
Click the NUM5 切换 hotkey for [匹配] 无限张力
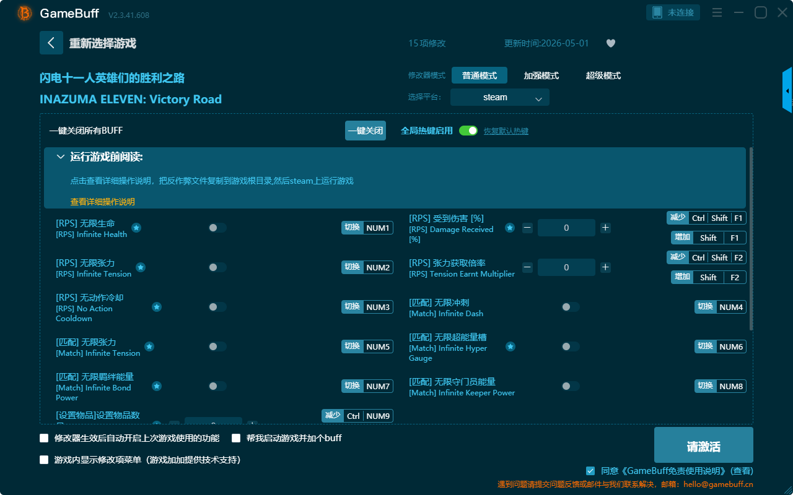pos(367,346)
